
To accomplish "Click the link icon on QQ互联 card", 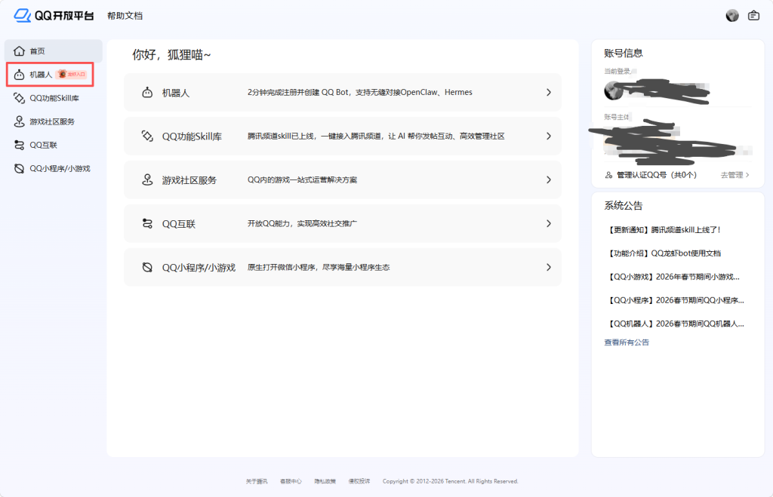I will [x=147, y=224].
